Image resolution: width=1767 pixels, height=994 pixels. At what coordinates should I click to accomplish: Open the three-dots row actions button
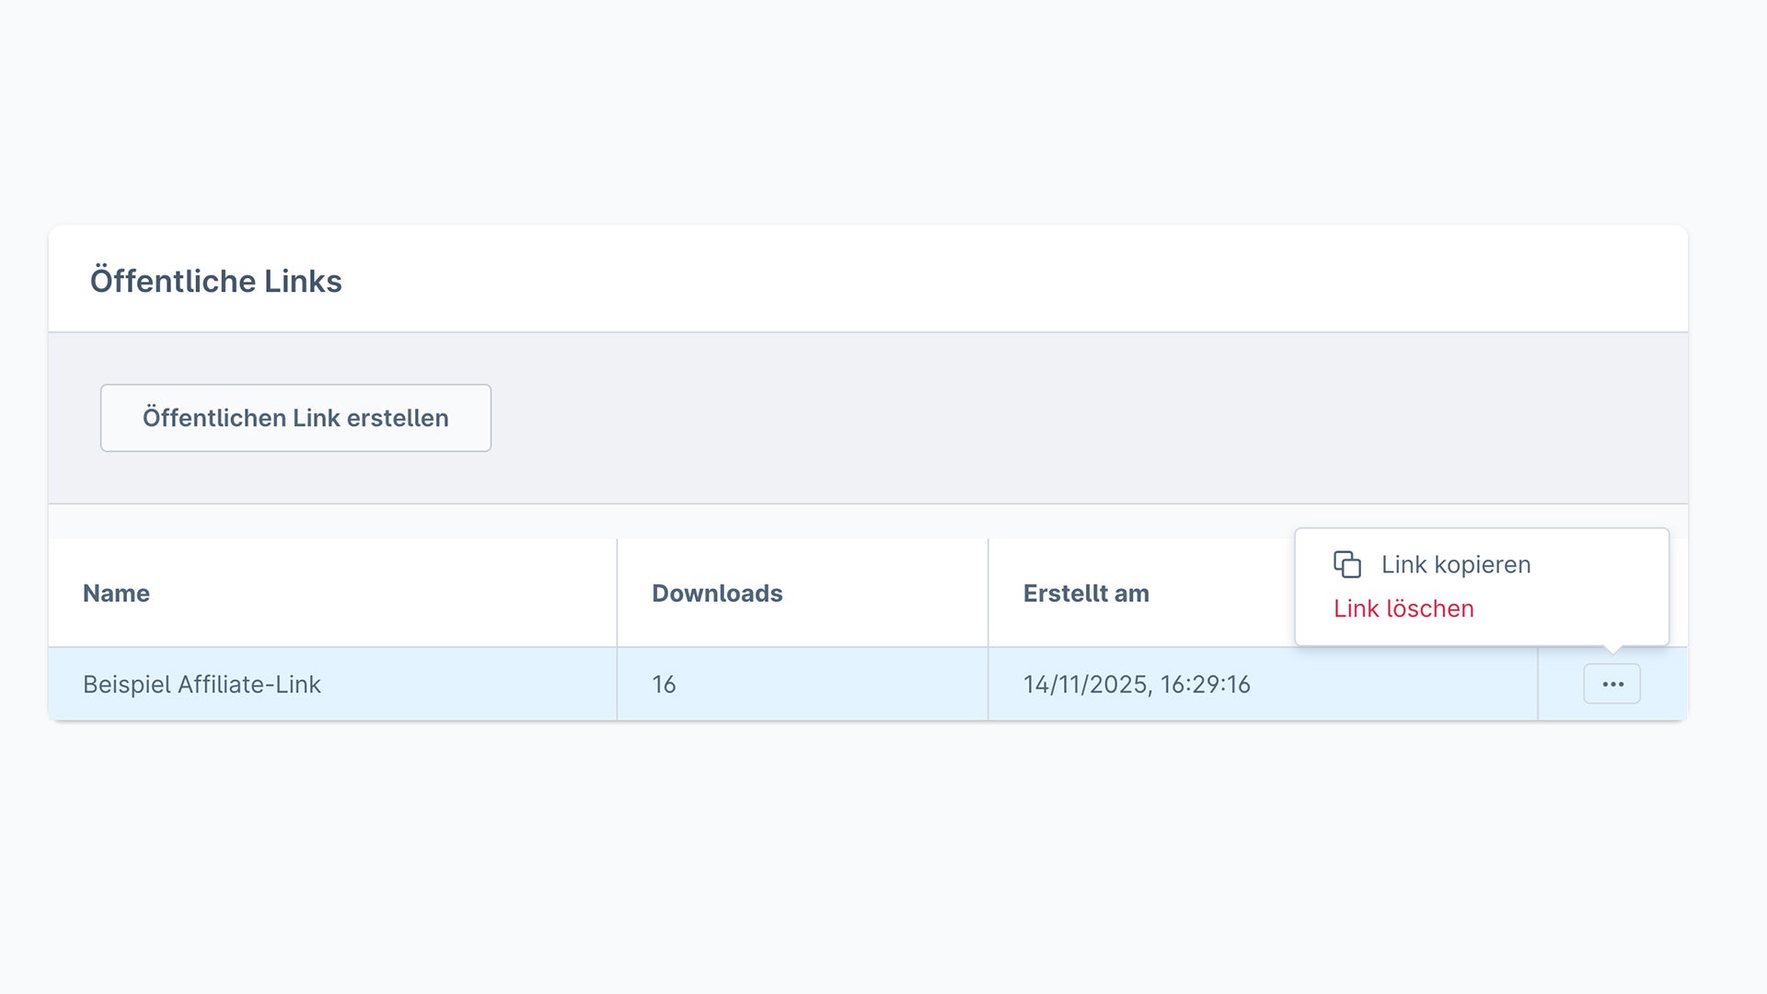click(x=1611, y=684)
